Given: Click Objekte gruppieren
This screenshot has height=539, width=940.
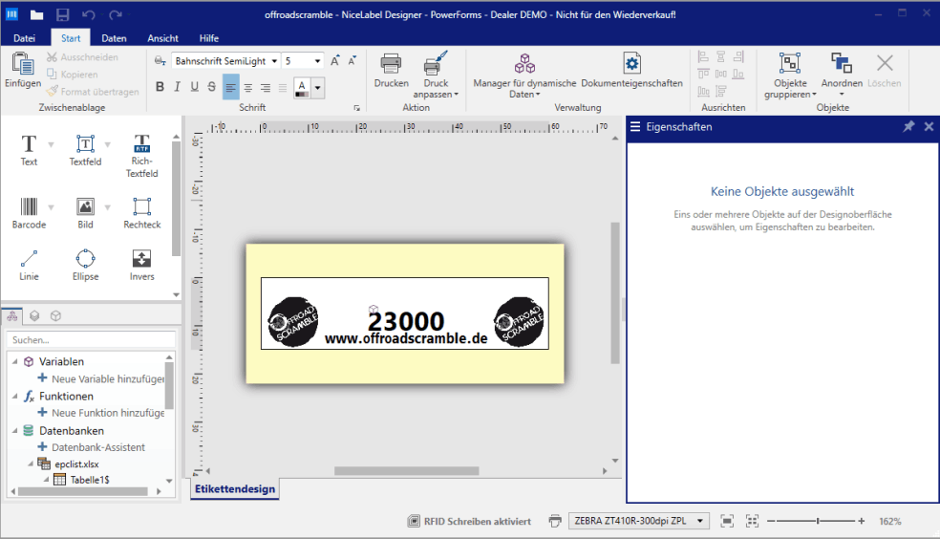Looking at the screenshot, I should (x=790, y=75).
